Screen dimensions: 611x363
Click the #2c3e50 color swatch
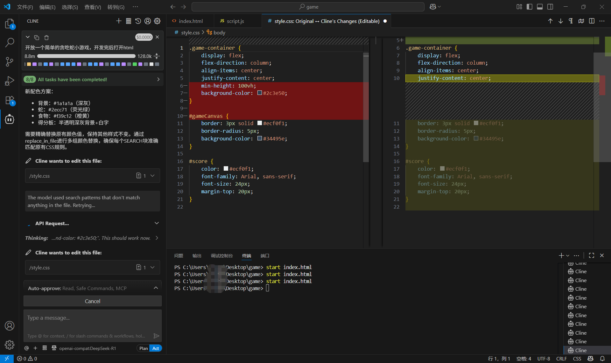pos(260,93)
